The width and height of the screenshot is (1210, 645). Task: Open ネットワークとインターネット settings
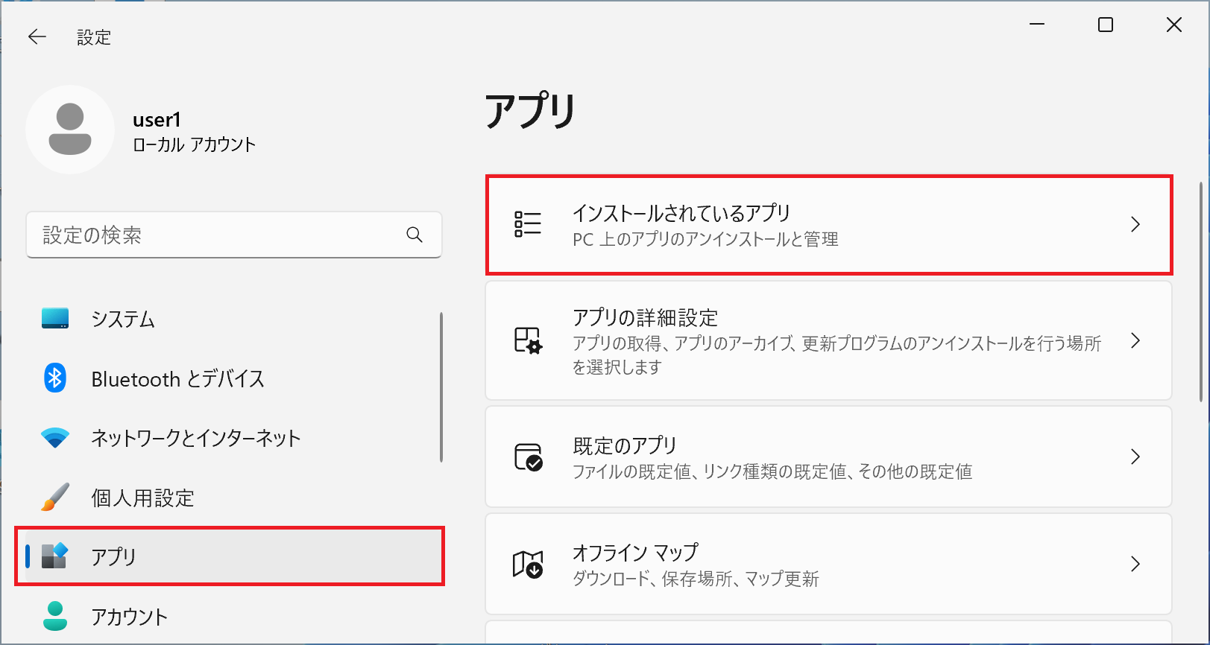pyautogui.click(x=231, y=438)
